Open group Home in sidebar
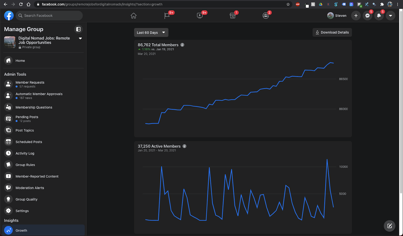Screen dimensions: 403x236 point(43,61)
